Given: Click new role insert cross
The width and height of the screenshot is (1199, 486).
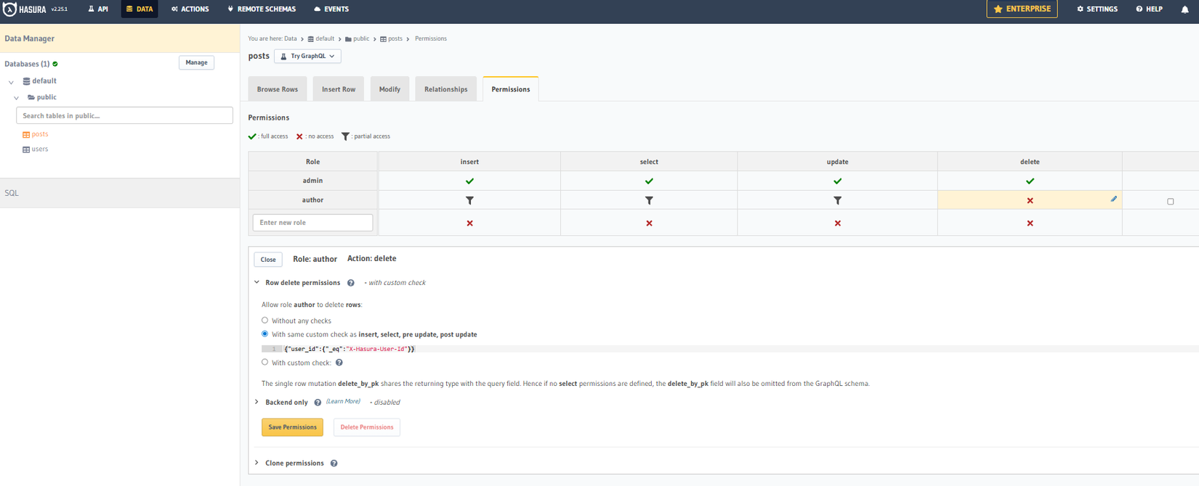Looking at the screenshot, I should tap(469, 223).
